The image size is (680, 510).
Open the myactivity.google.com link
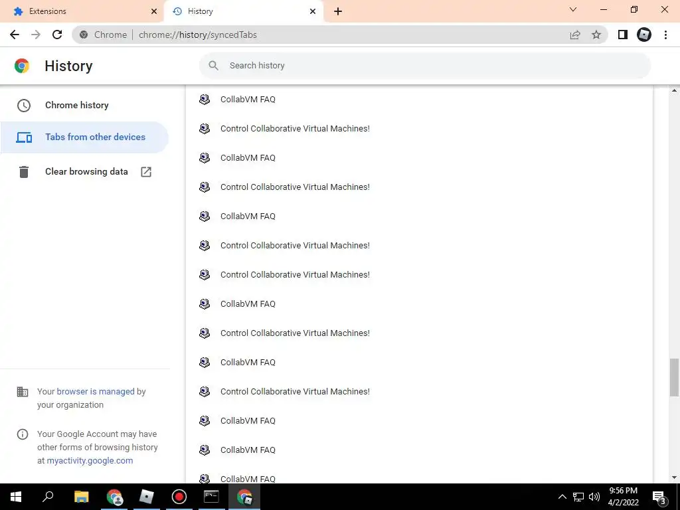point(90,461)
